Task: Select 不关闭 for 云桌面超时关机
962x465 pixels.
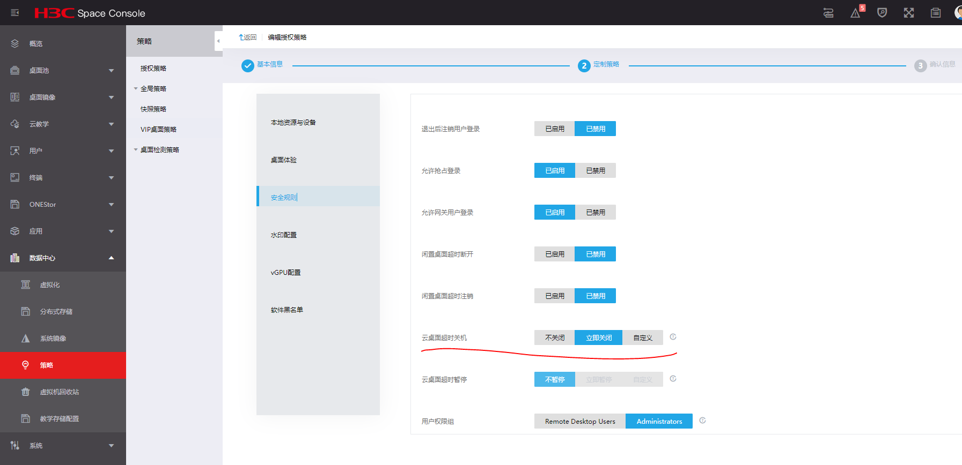Action: 555,337
